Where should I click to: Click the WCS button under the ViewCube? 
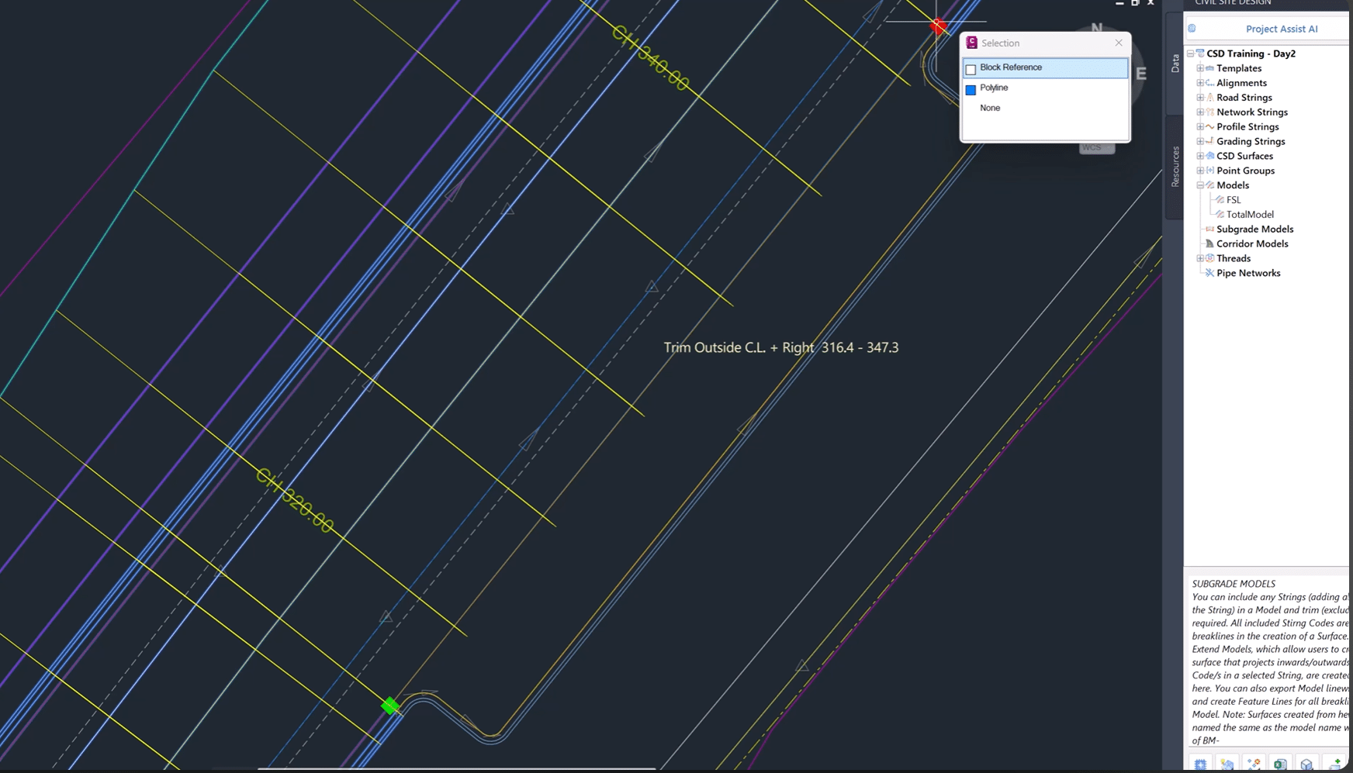pyautogui.click(x=1097, y=147)
